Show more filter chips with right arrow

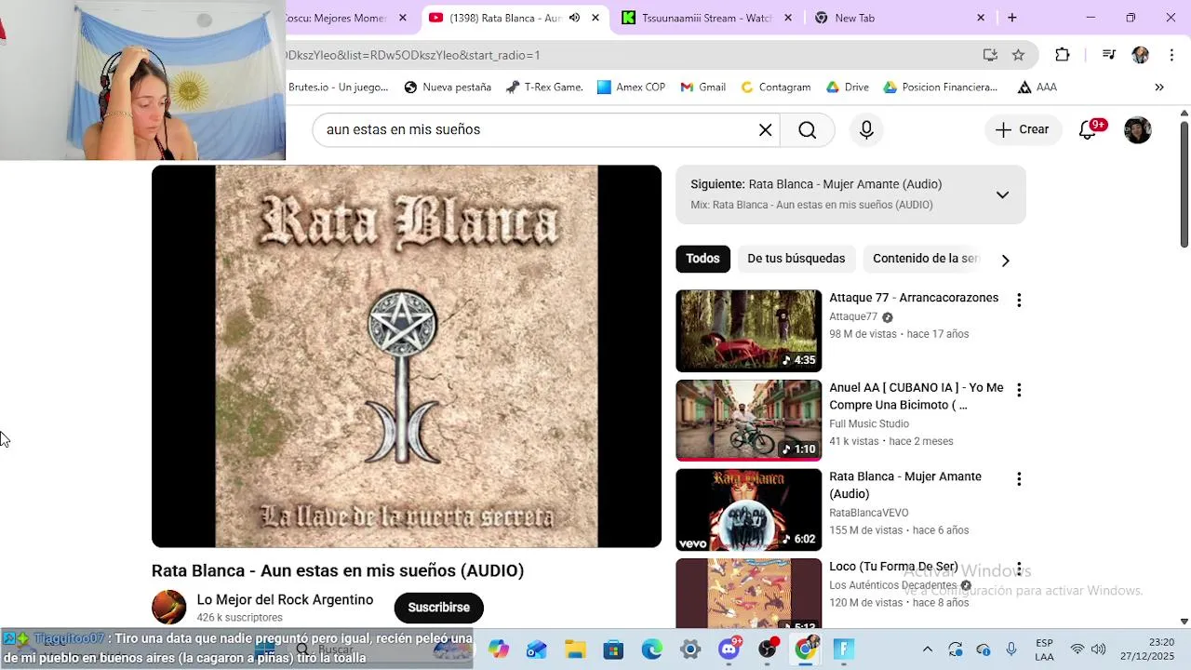coord(1005,261)
